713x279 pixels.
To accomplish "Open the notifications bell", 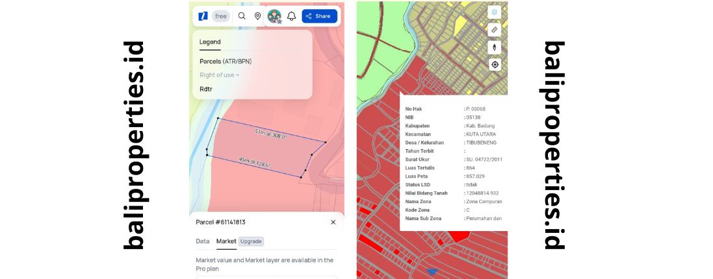I will pos(291,16).
